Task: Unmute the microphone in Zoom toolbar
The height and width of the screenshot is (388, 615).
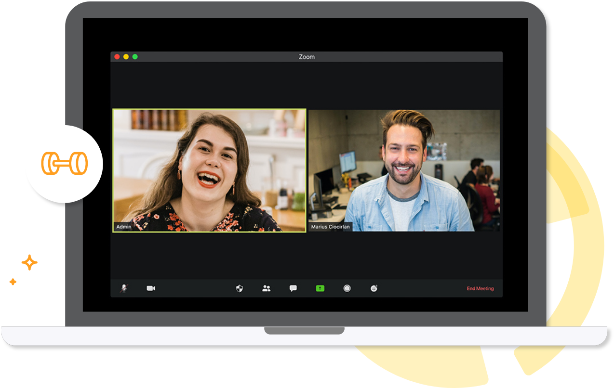Action: coord(124,288)
